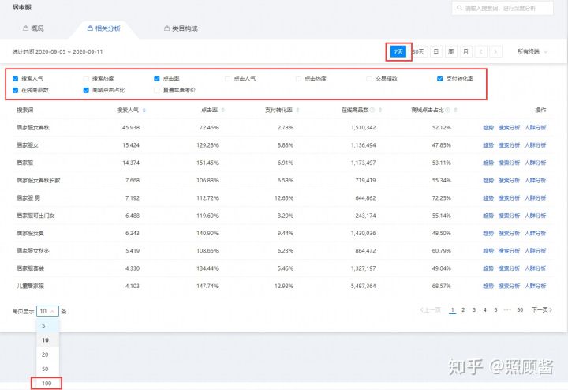Select the 居家服女春秋 search term cell
Screen dimensions: 568x390
33,128
